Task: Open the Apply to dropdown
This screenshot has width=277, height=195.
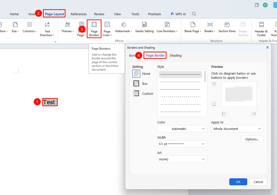Action: point(237,129)
